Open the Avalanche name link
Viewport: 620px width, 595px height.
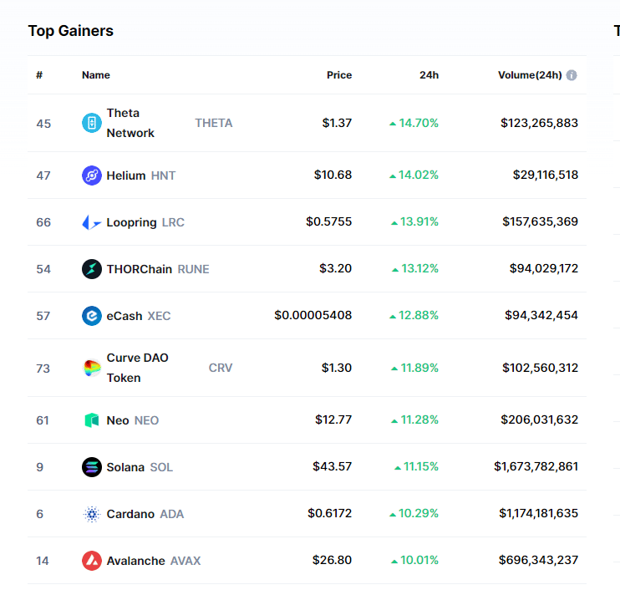(x=135, y=561)
